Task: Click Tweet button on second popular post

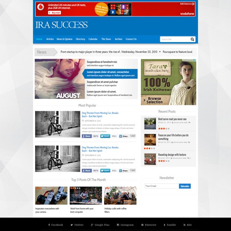Action: [105, 170]
